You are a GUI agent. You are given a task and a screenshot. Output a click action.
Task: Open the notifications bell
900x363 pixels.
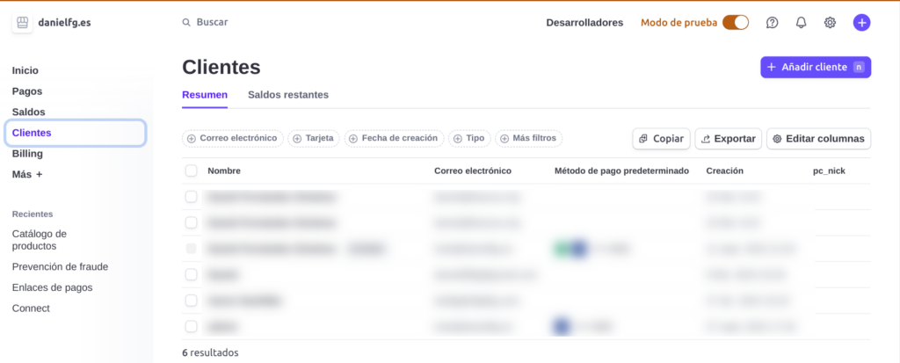[x=801, y=23]
